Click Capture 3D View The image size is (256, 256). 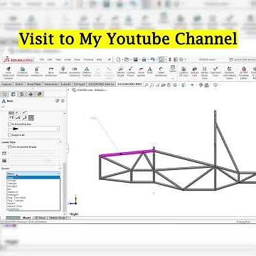coord(183,72)
